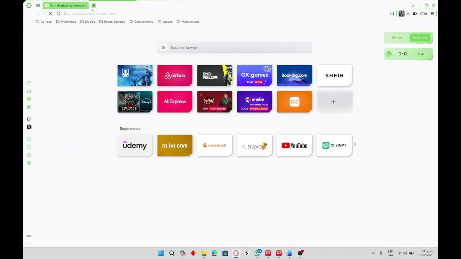The image size is (461, 259).
Task: Open the Endfield speed dial tile
Action: pos(215,76)
